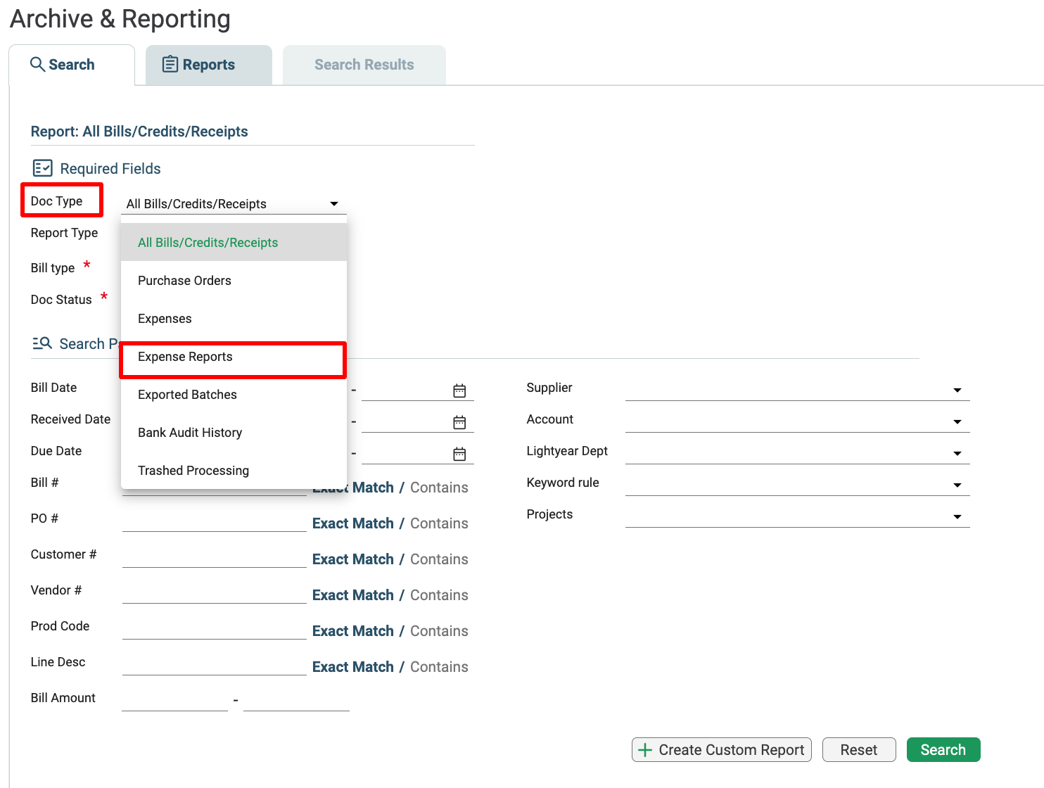Set Customer # to Exact Match
The width and height of the screenshot is (1044, 788).
point(353,559)
